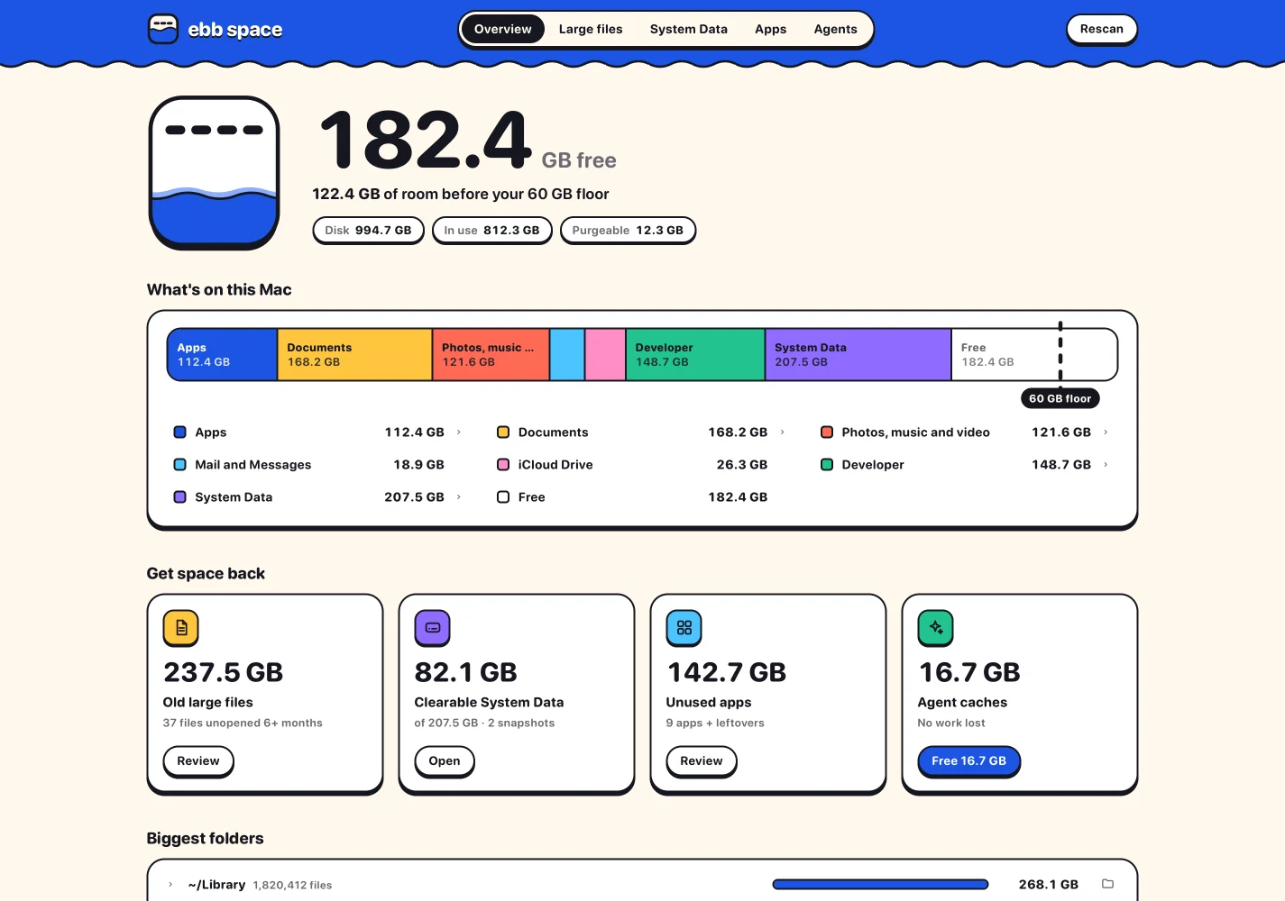Select the Documents segment in the storage bar

(x=355, y=355)
